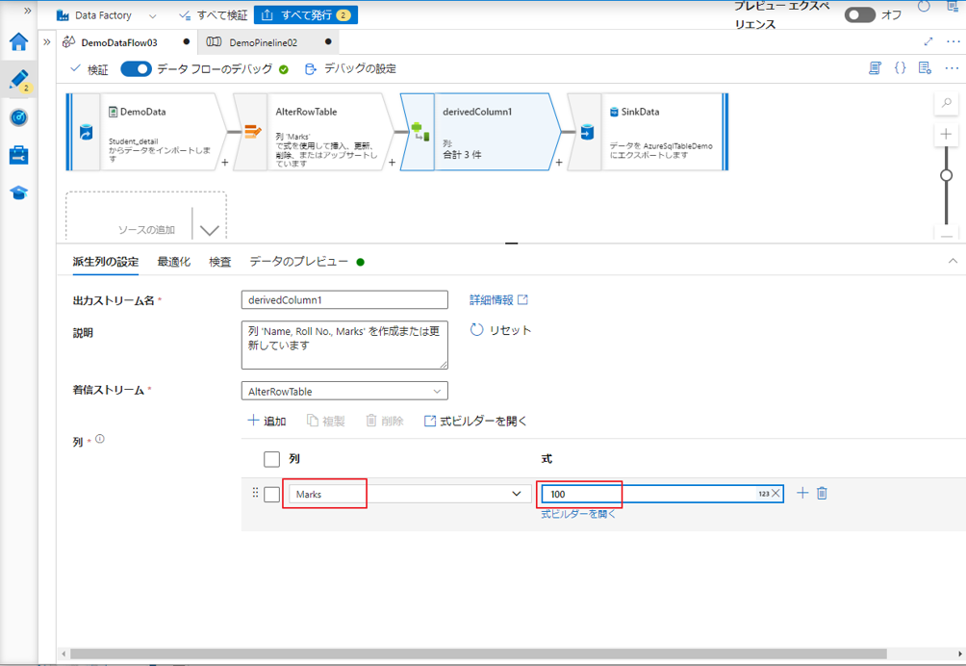Click the 追加 add column button
The height and width of the screenshot is (666, 966).
click(267, 421)
